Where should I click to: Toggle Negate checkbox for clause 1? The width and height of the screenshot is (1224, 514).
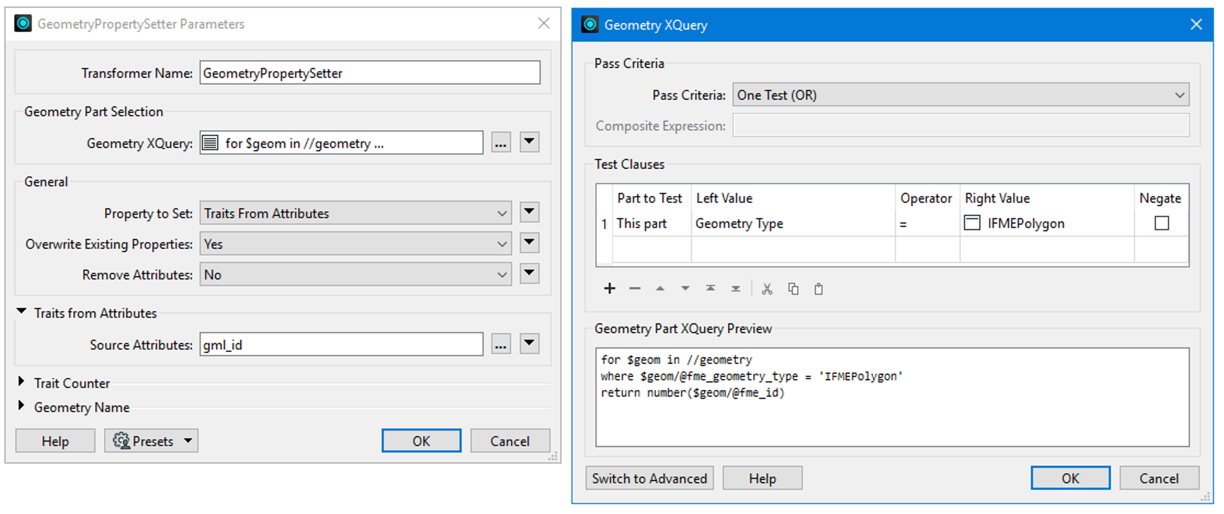click(1161, 223)
